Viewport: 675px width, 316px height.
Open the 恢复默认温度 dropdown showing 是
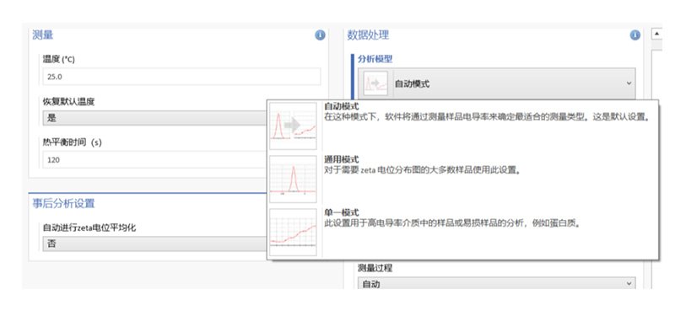pyautogui.click(x=155, y=118)
